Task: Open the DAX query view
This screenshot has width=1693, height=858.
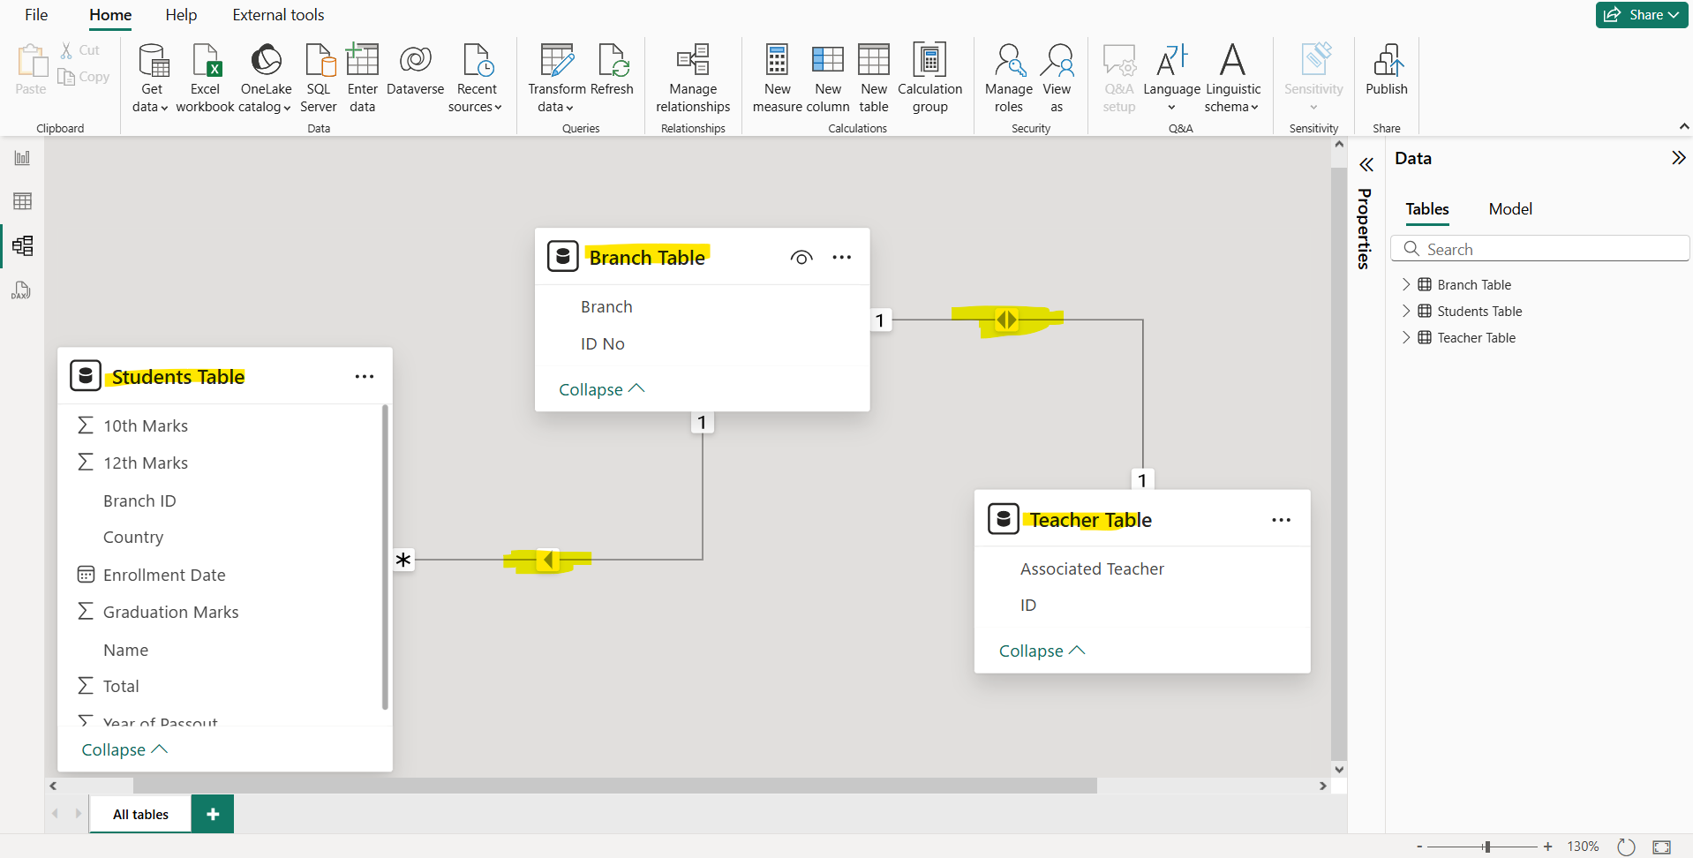Action: click(21, 290)
